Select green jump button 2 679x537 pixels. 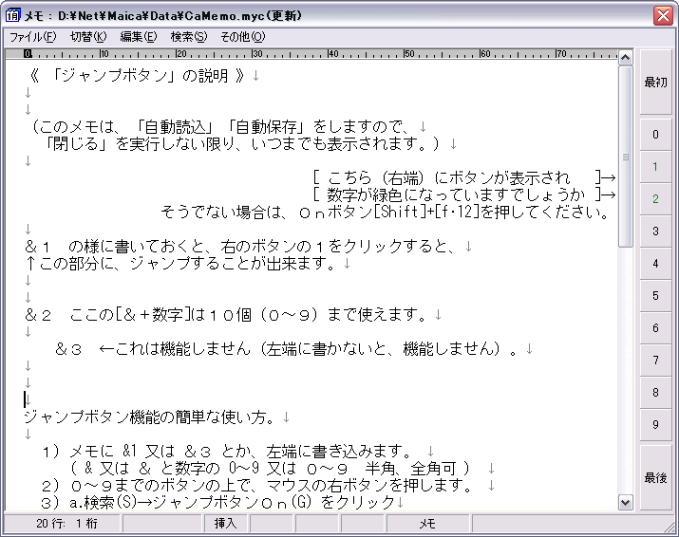655,199
